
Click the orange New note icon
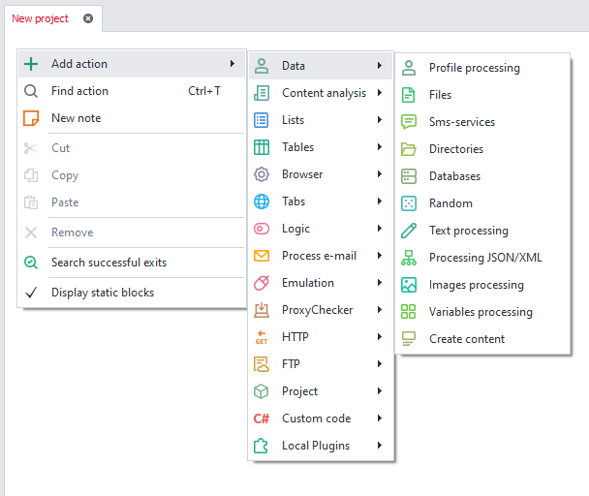pyautogui.click(x=31, y=118)
